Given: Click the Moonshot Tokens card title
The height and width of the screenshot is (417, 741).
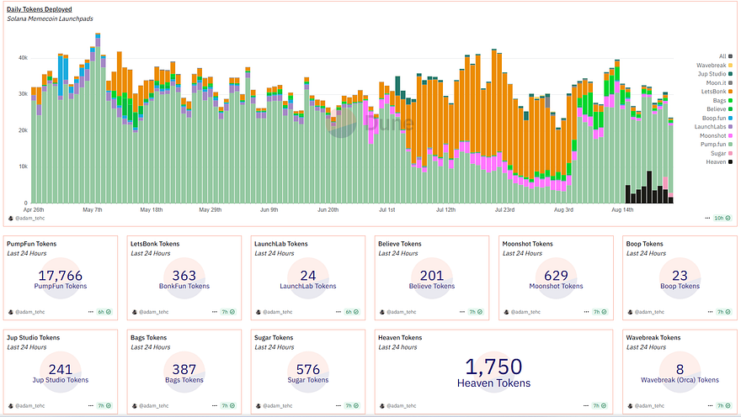Looking at the screenshot, I should point(527,244).
